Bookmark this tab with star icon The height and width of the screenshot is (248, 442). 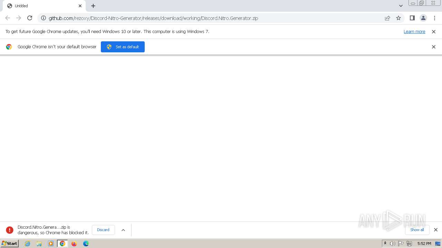point(398,18)
